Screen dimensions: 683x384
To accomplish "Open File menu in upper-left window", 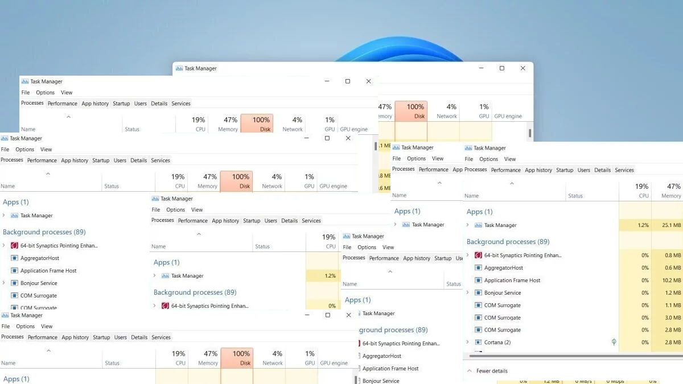I will tap(26, 93).
